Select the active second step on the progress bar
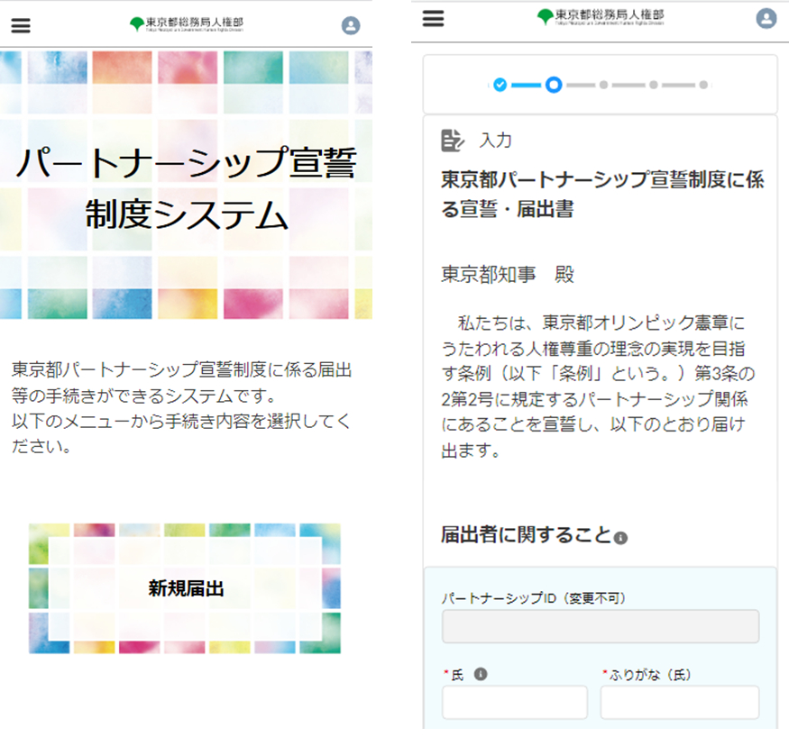789x737 pixels. point(554,86)
